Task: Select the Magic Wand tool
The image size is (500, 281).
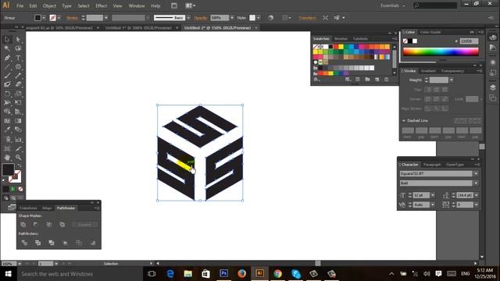Action: point(7,48)
